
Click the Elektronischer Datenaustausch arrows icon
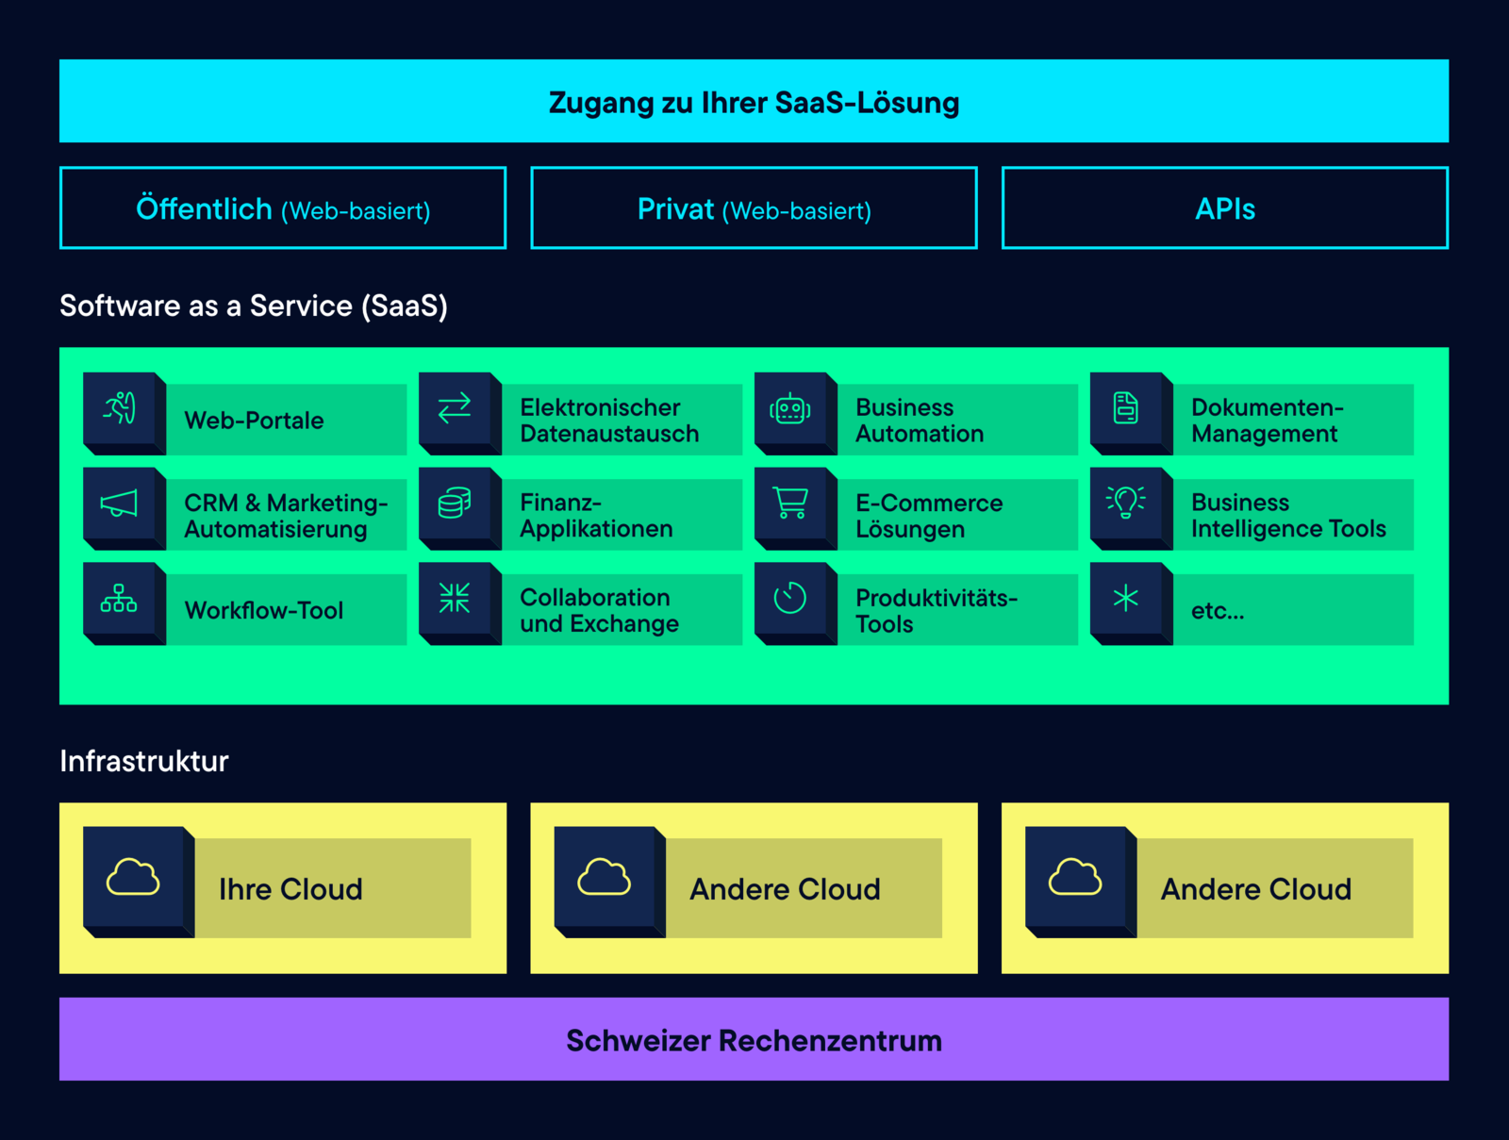pos(455,409)
